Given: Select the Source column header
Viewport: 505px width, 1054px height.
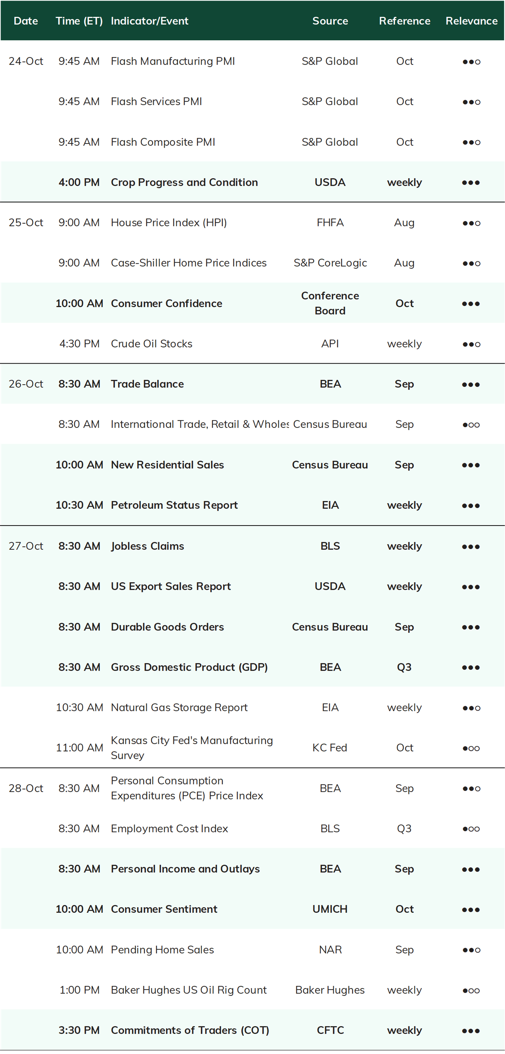Looking at the screenshot, I should tap(330, 21).
